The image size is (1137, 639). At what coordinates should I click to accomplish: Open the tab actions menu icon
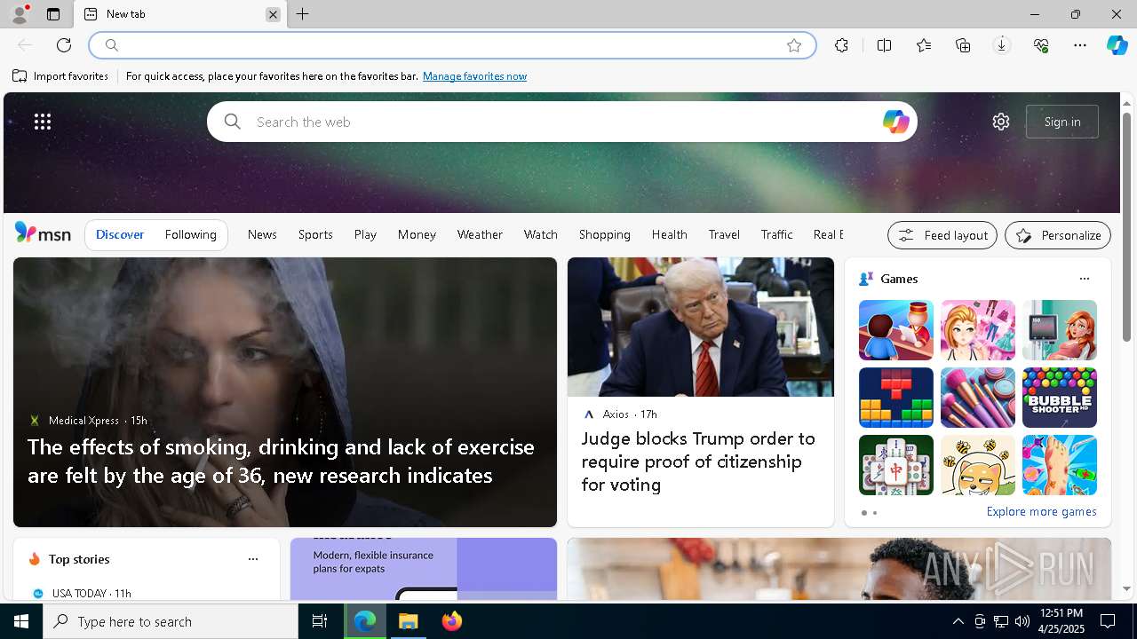(53, 14)
